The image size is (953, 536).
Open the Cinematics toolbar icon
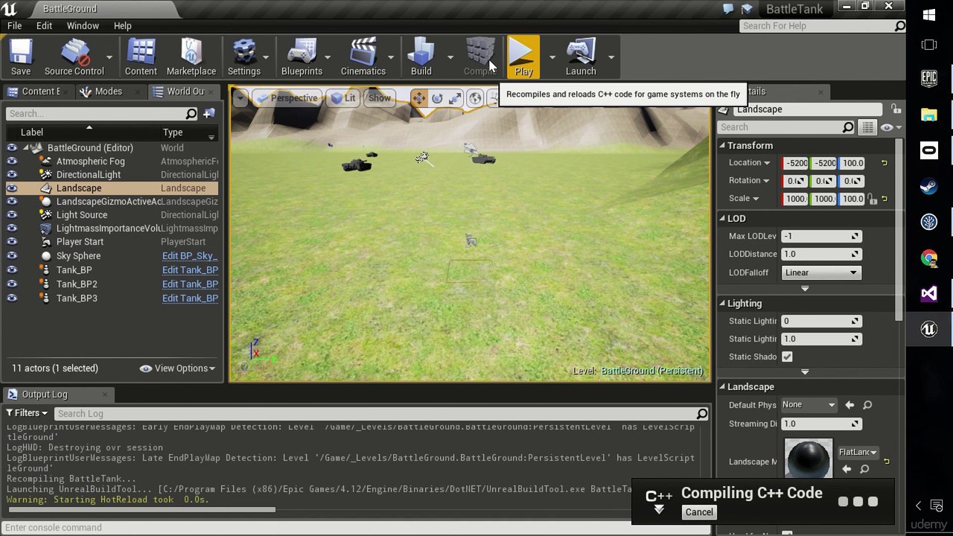click(x=363, y=57)
